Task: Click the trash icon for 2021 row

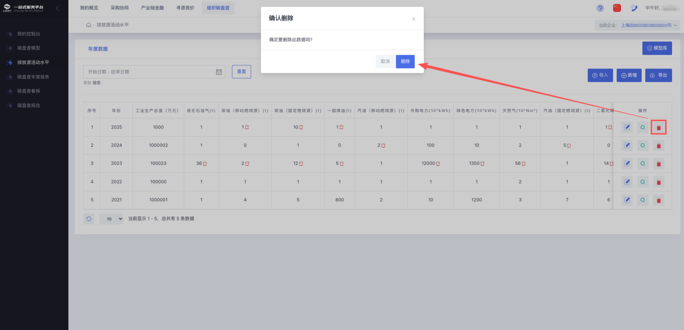Action: [x=658, y=200]
